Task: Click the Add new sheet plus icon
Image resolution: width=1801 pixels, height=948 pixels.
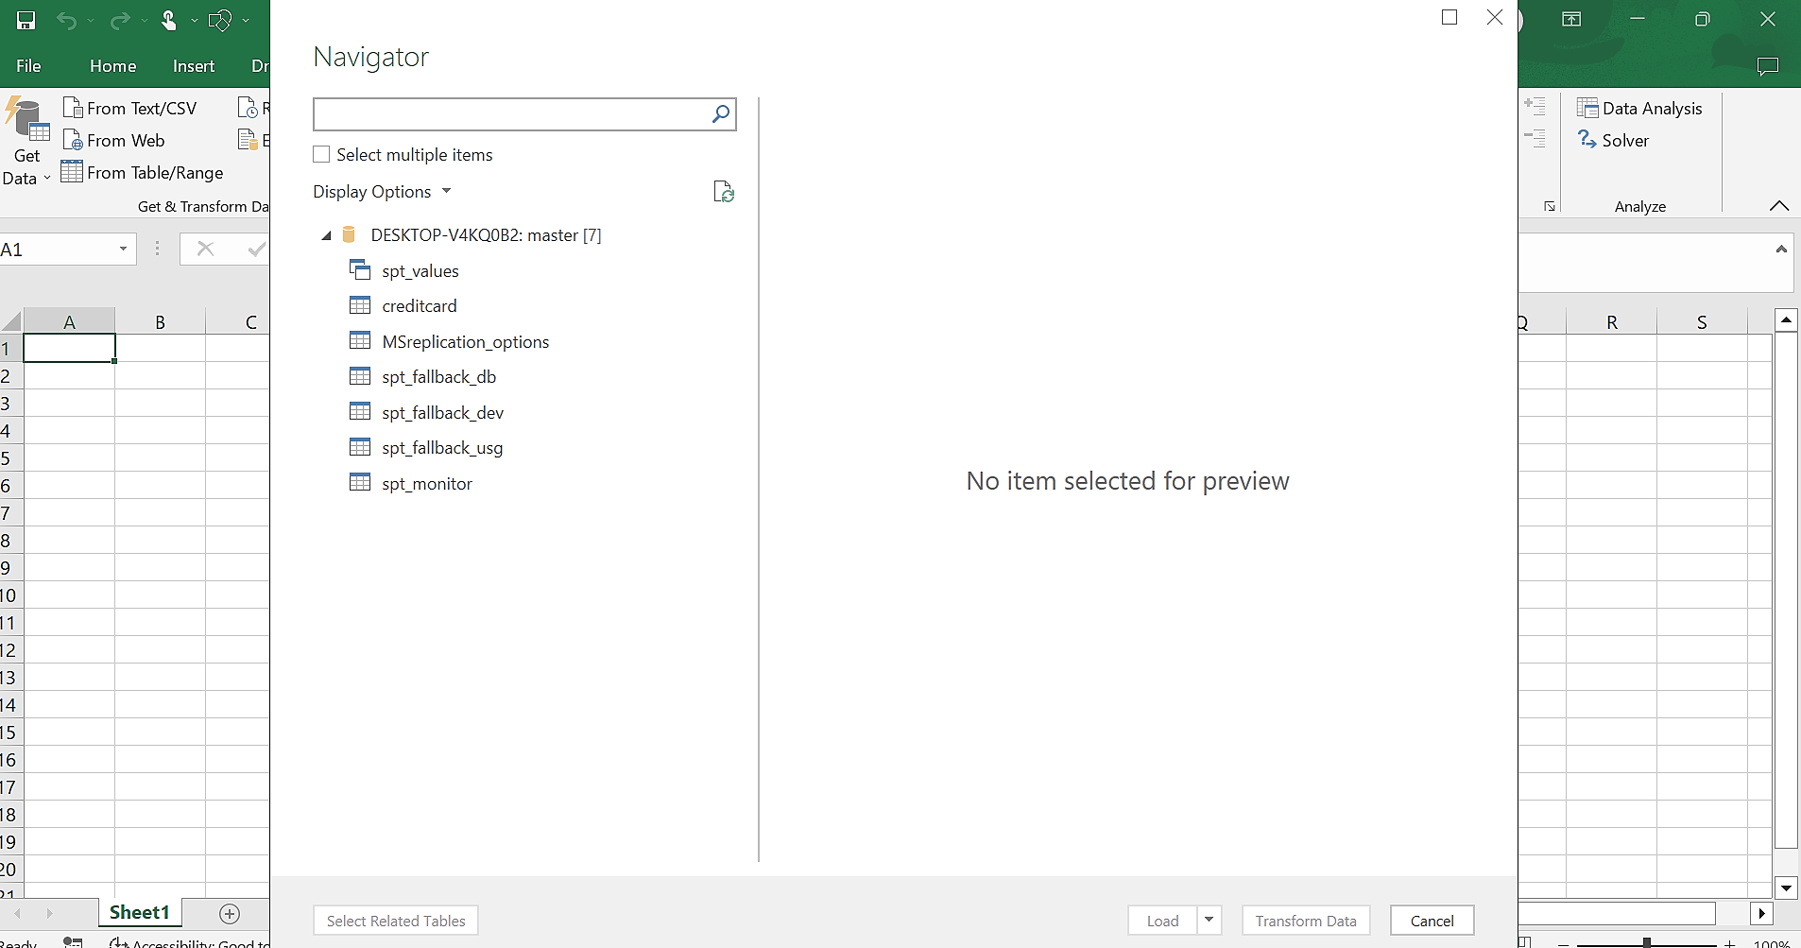Action: click(x=230, y=913)
